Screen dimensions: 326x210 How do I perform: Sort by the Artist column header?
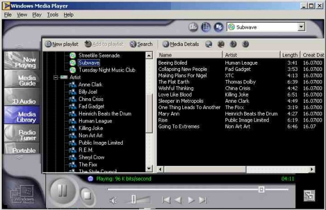[x=251, y=55]
